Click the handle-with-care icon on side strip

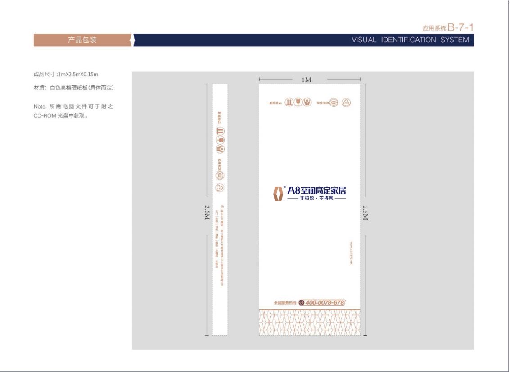pyautogui.click(x=220, y=149)
